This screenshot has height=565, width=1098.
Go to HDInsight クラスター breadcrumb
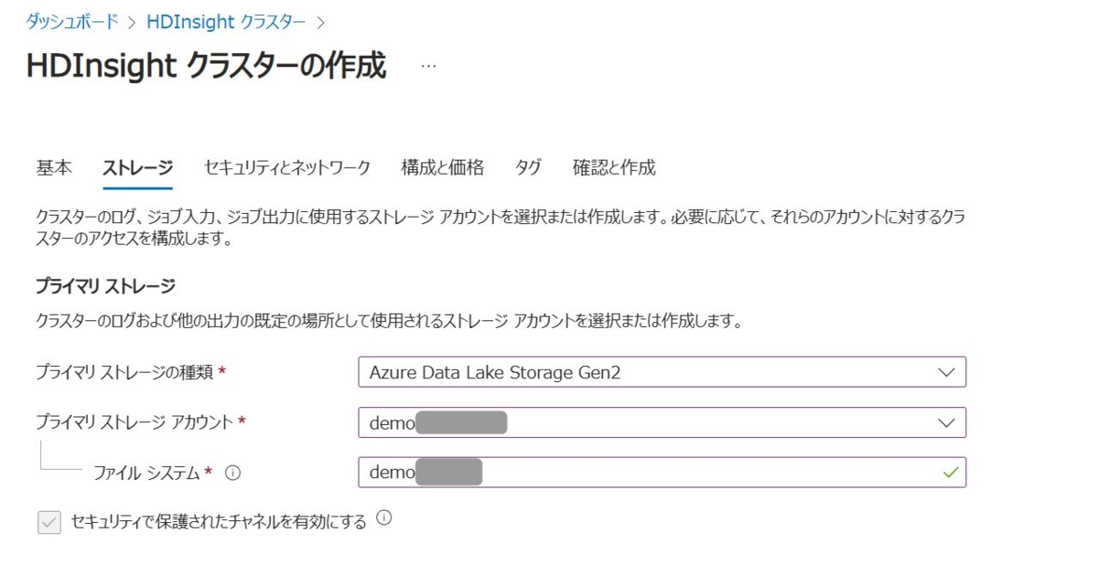226,21
